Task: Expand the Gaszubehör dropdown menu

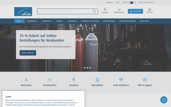Action: click(x=32, y=21)
